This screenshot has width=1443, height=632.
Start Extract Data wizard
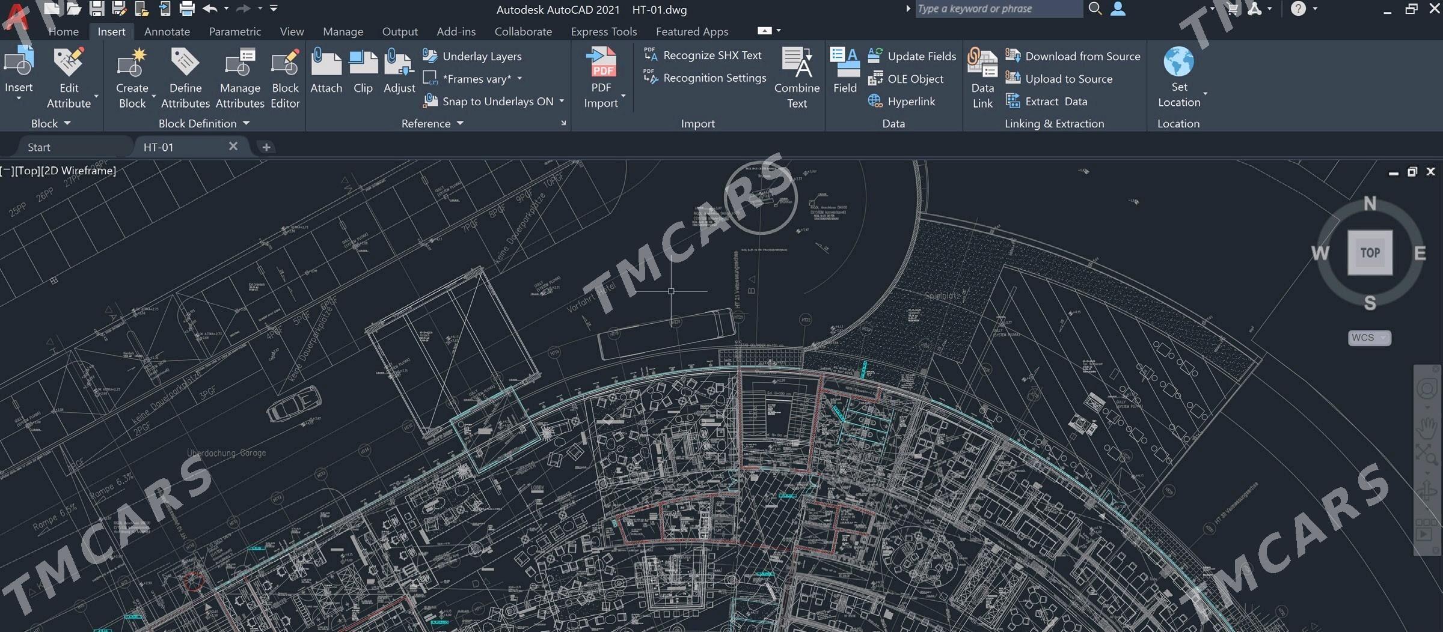(1046, 101)
